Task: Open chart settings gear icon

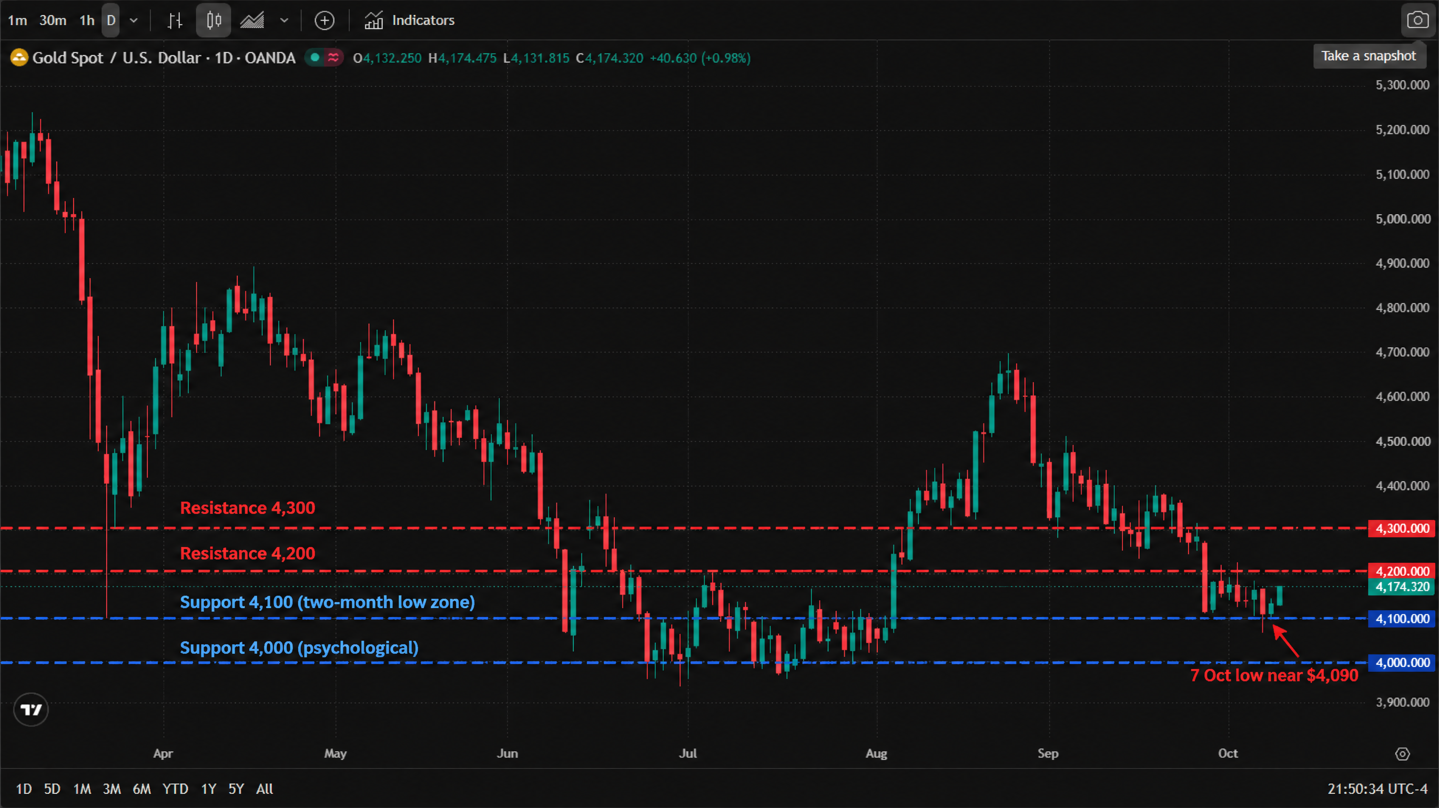Action: coord(1403,754)
